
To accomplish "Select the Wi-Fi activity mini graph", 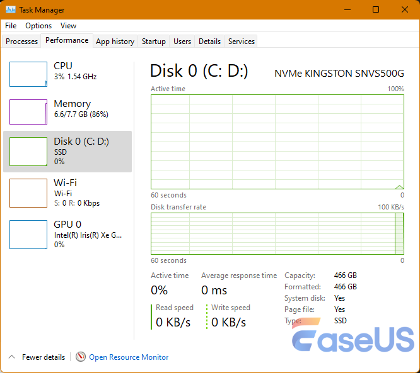I will (x=28, y=193).
